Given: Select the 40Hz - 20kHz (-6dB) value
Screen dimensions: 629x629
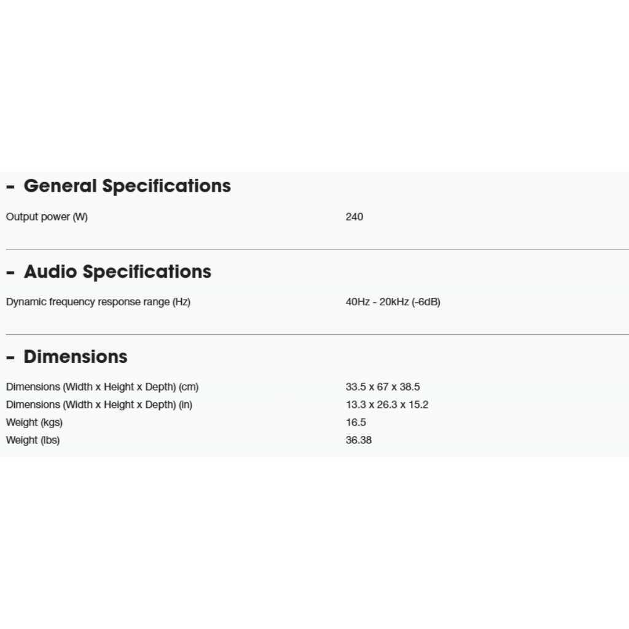Looking at the screenshot, I should 393,302.
